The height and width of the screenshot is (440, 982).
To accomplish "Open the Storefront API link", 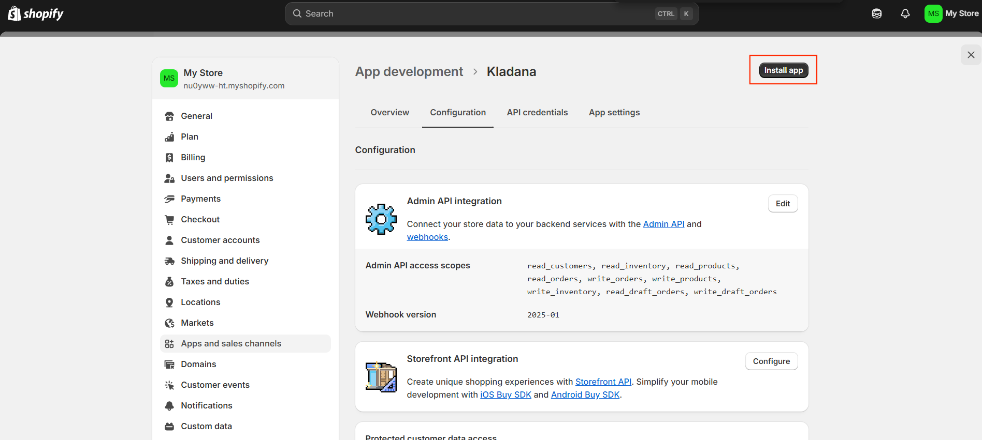I will tap(603, 382).
